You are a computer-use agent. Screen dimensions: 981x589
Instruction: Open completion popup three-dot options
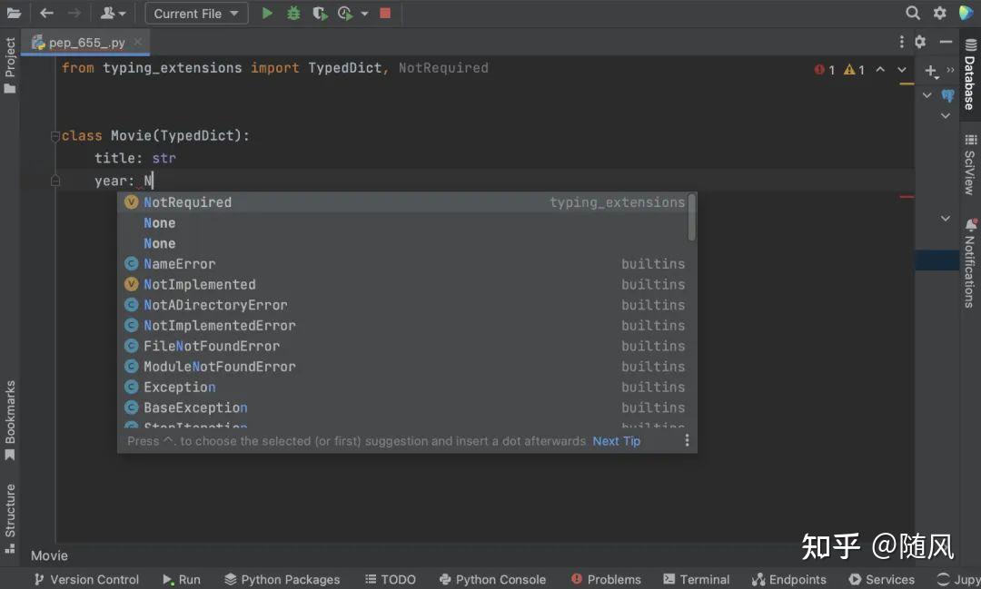[687, 441]
